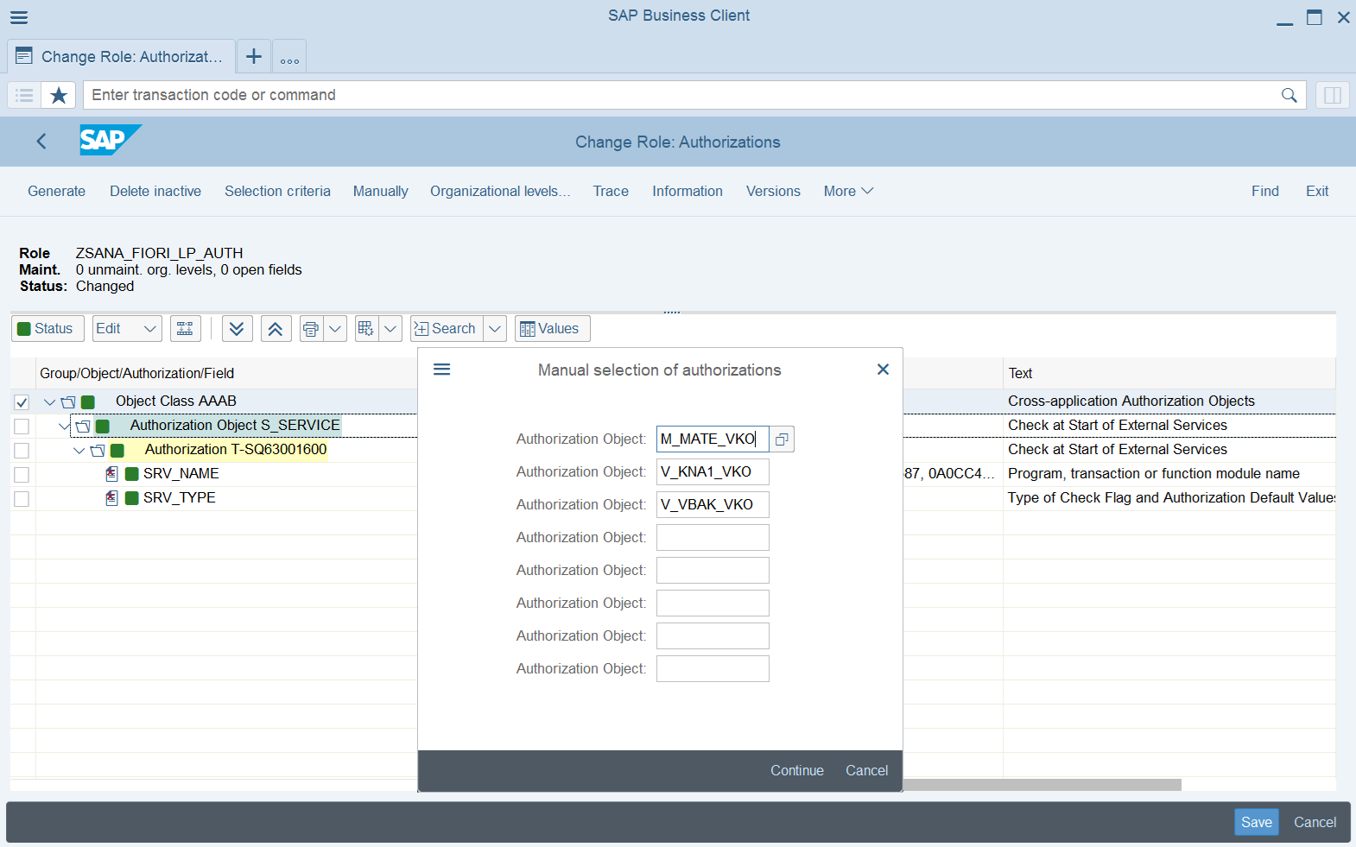Open value help for M_MATE_VKO field

pyautogui.click(x=782, y=439)
